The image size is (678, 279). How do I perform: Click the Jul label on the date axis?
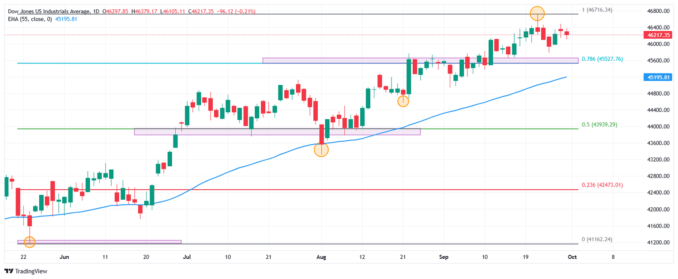[187, 257]
